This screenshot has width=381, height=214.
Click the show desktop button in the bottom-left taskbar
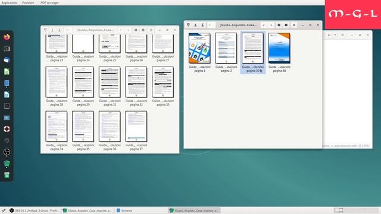click(x=4, y=210)
